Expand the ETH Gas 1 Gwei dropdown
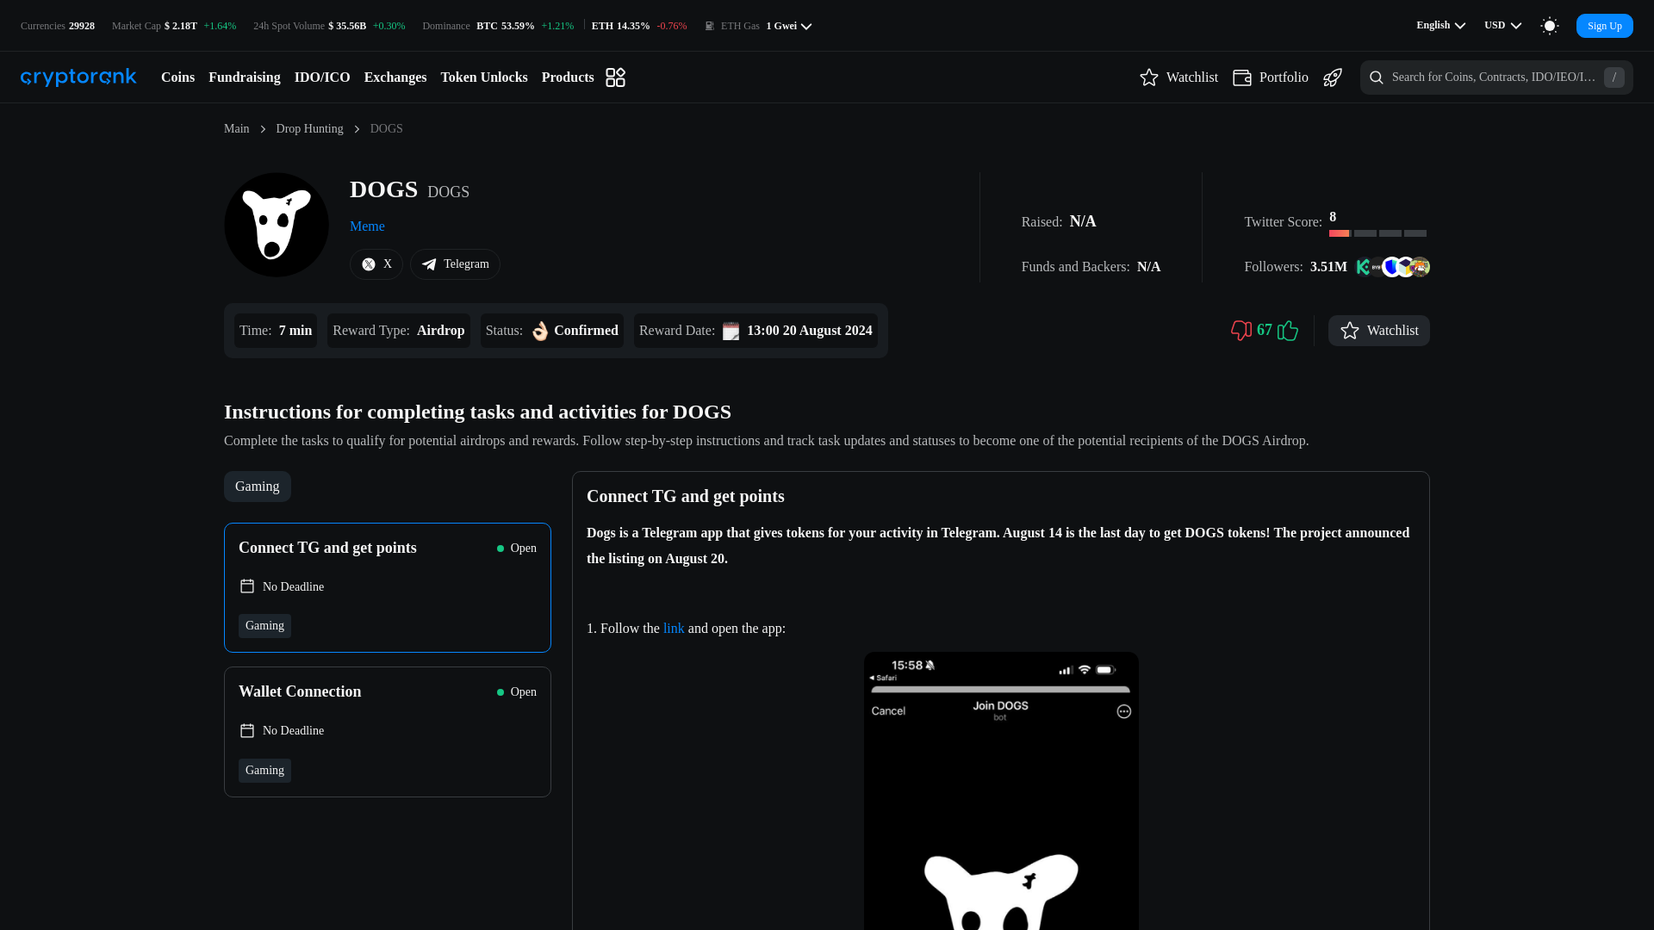The width and height of the screenshot is (1654, 930). pos(788,26)
